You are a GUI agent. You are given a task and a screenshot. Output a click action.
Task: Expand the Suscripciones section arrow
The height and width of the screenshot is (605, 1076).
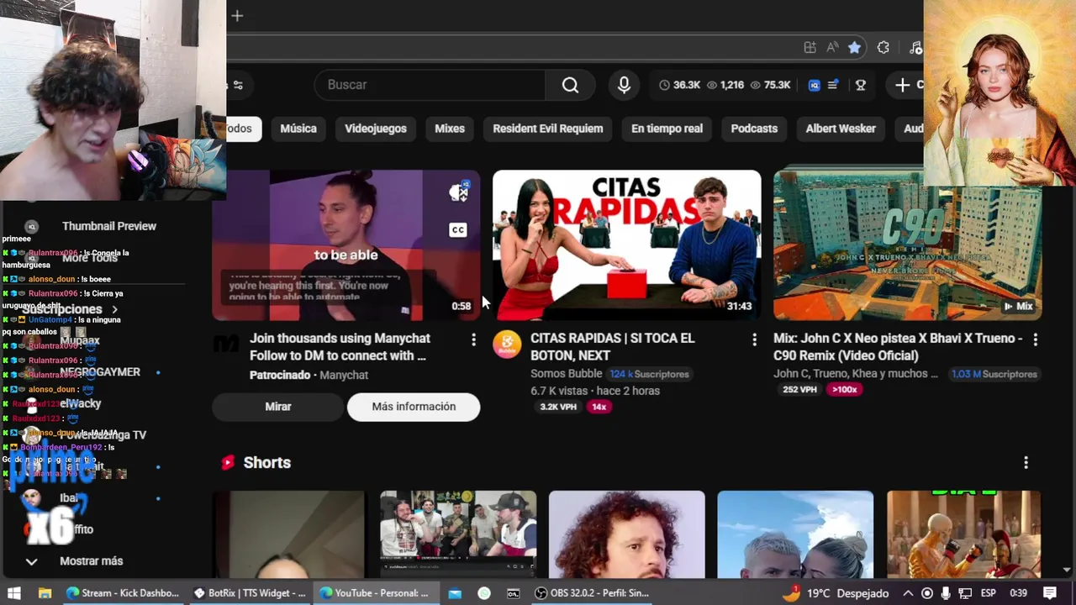click(115, 310)
